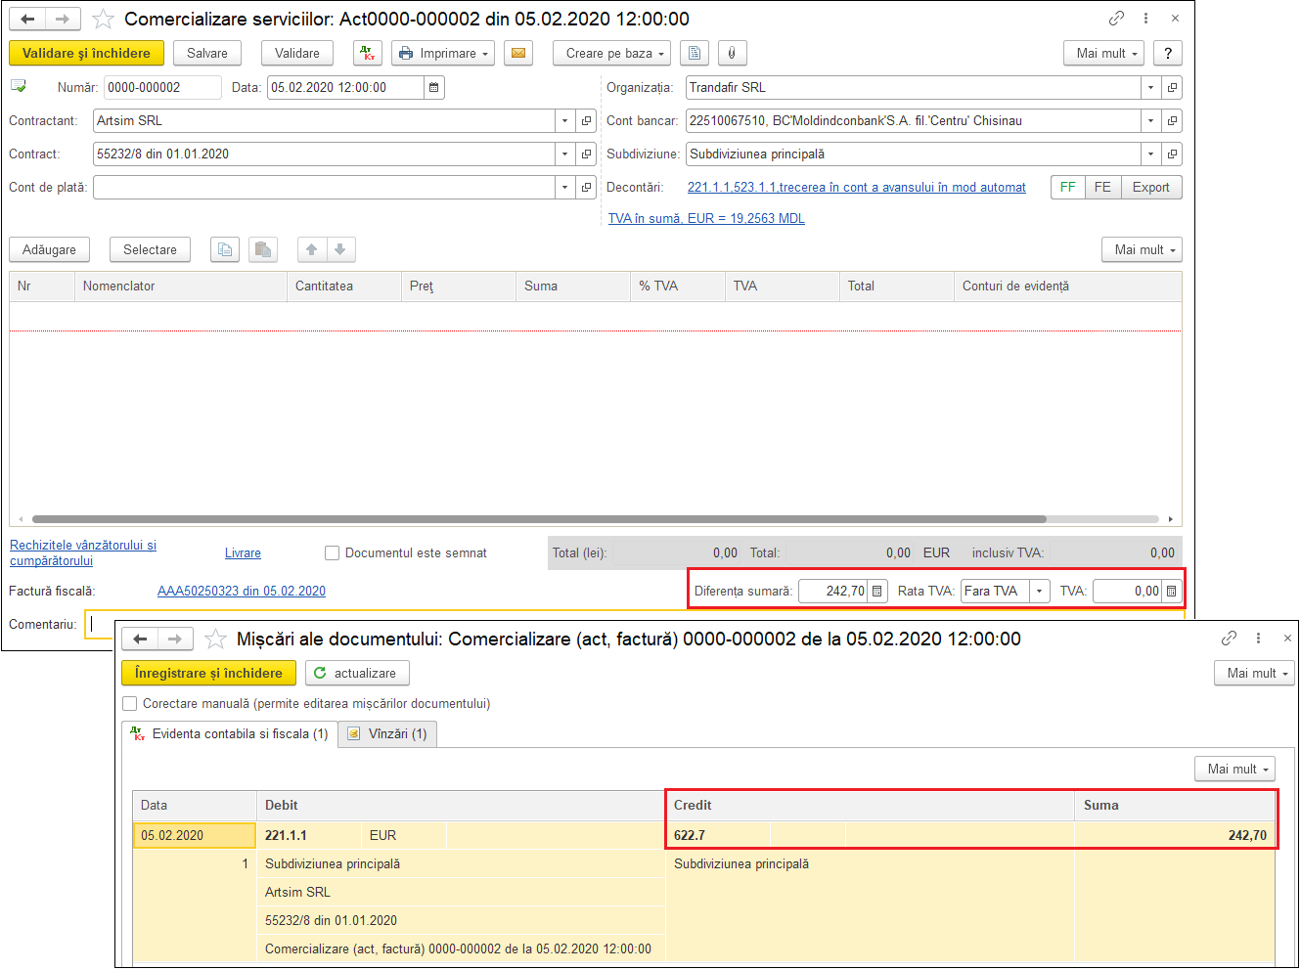
Task: Click calculator icon in Diferența sumară field
Action: pyautogui.click(x=877, y=592)
